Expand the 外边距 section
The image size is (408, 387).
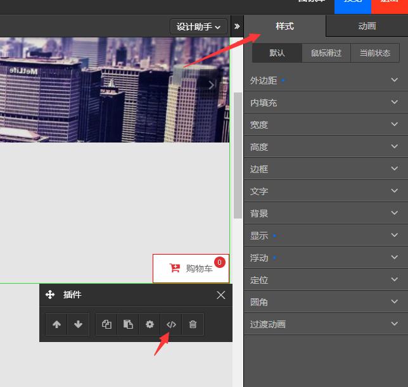[326, 80]
